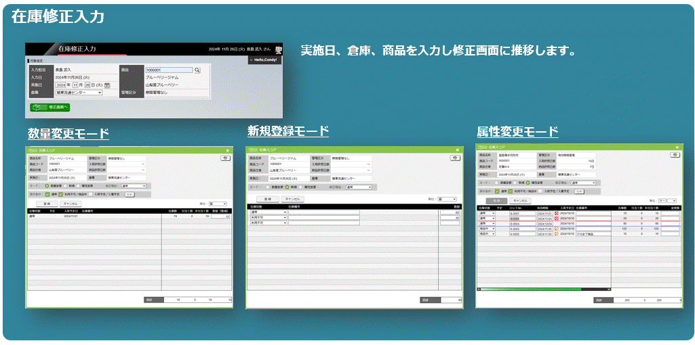695x345 pixels.
Task: Open the 倉庫 dropdown 関東流通センター
Action: (79, 93)
